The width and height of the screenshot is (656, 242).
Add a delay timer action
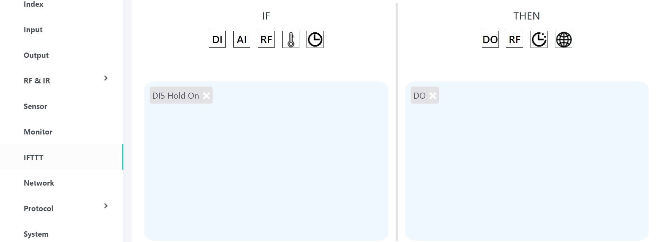click(539, 39)
